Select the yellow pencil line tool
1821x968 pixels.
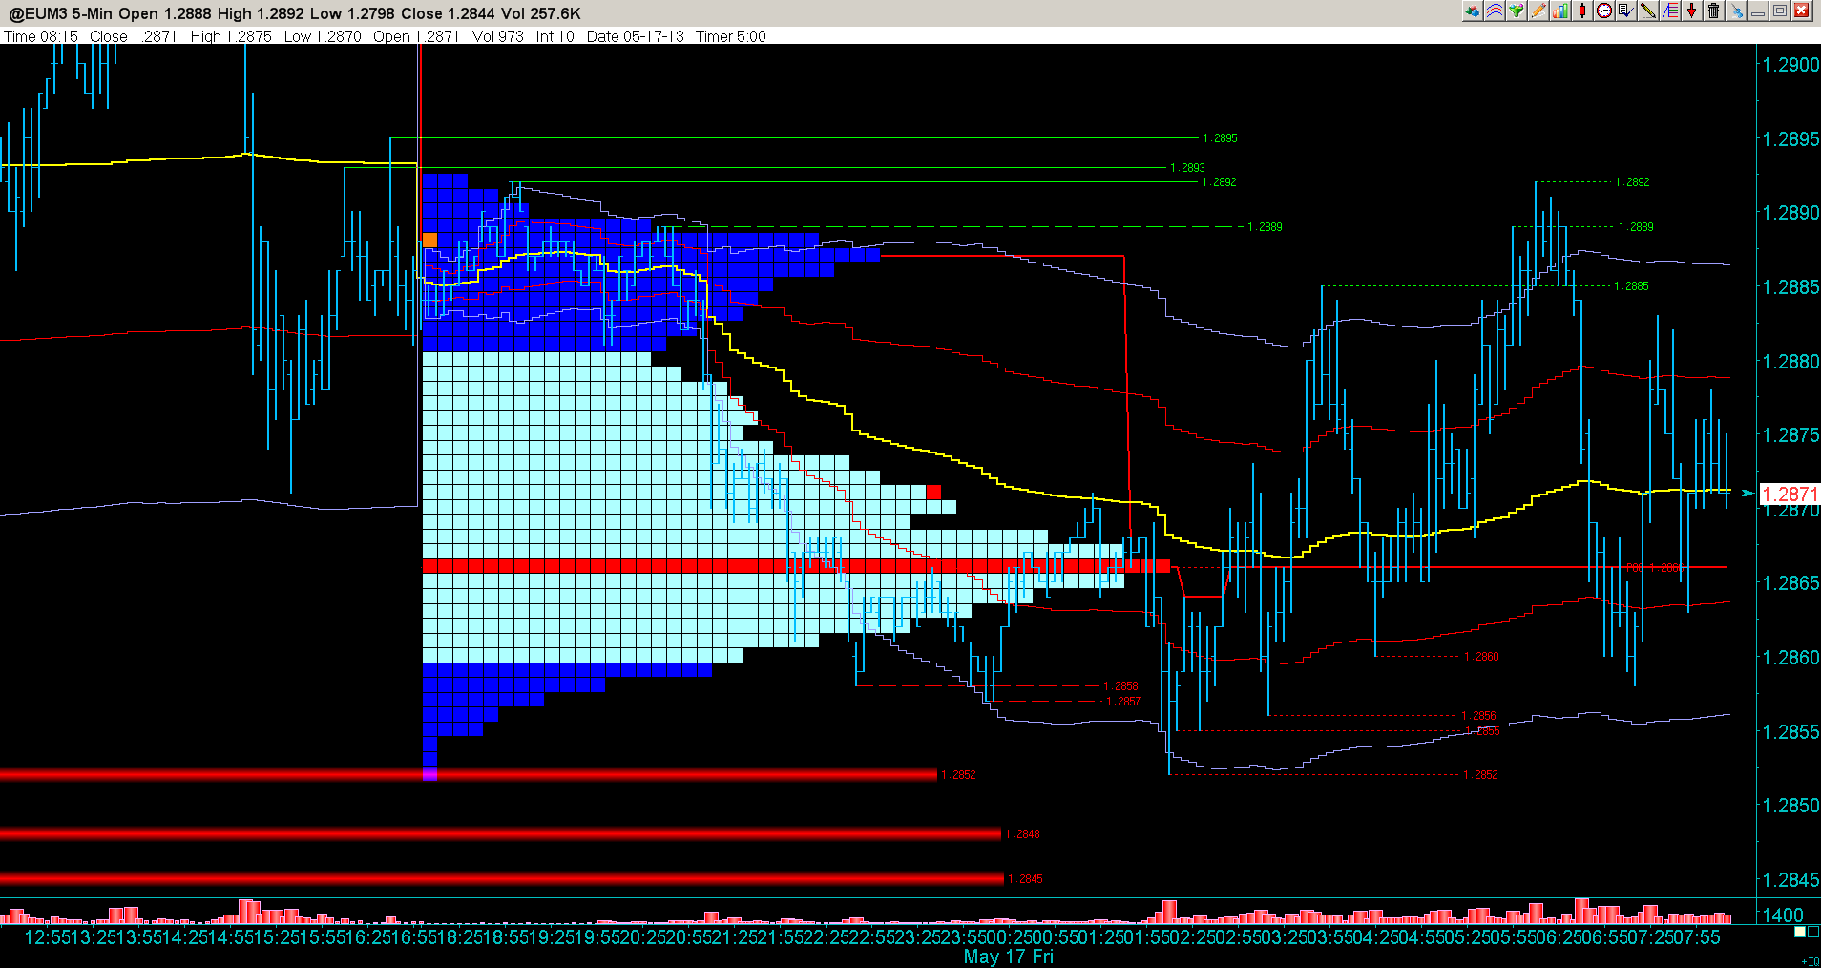[1647, 11]
